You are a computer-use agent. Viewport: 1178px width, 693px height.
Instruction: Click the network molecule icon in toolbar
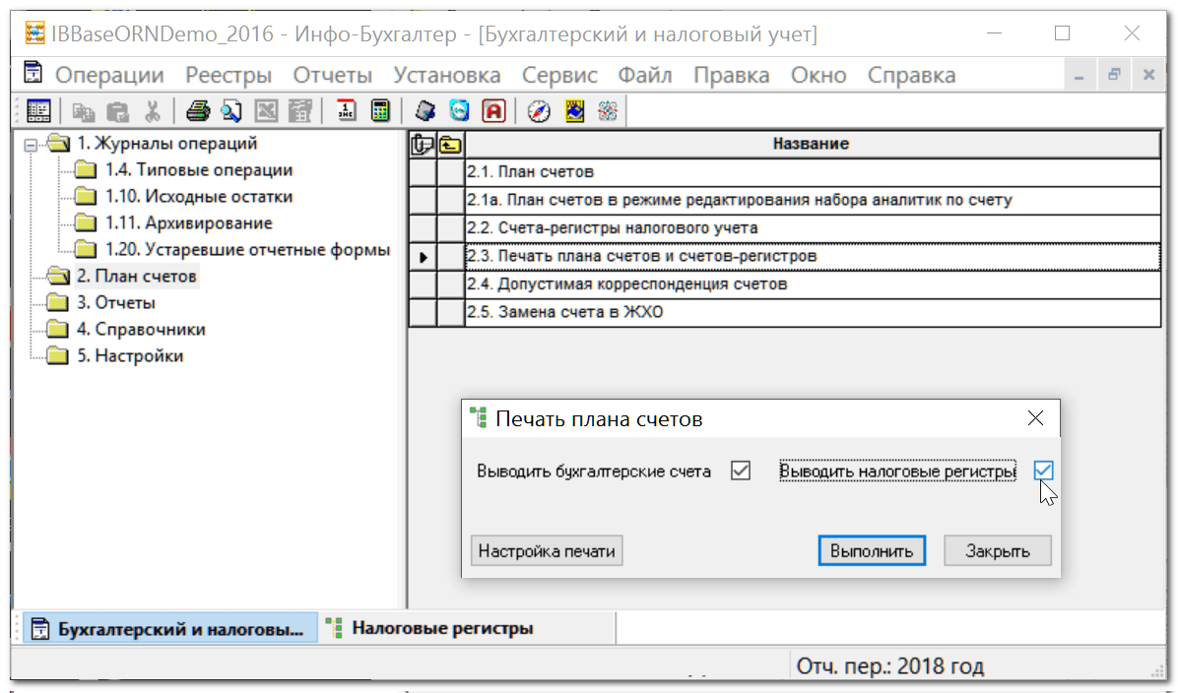[608, 111]
